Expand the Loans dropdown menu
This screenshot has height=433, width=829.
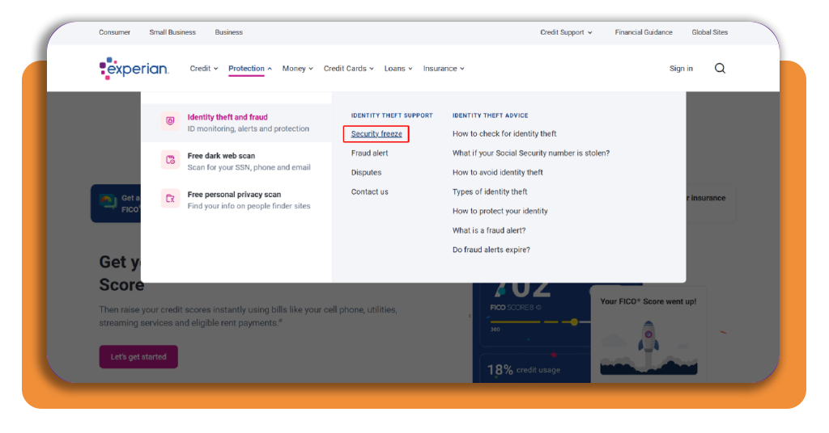pos(398,69)
